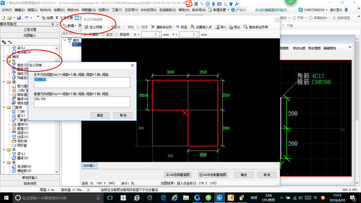
Task: Click 回退 undo in polygon editor
Action: 181,27
